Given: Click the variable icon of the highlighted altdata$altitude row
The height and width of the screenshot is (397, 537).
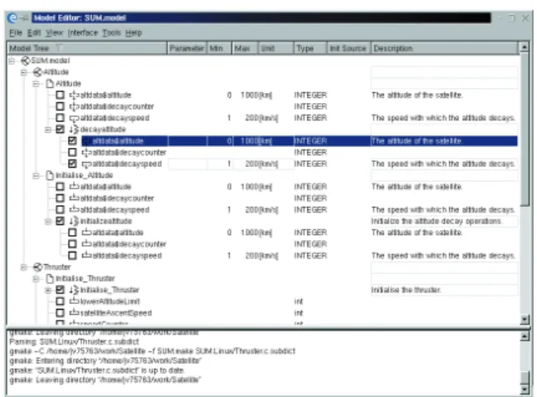Looking at the screenshot, I should pyautogui.click(x=86, y=141).
